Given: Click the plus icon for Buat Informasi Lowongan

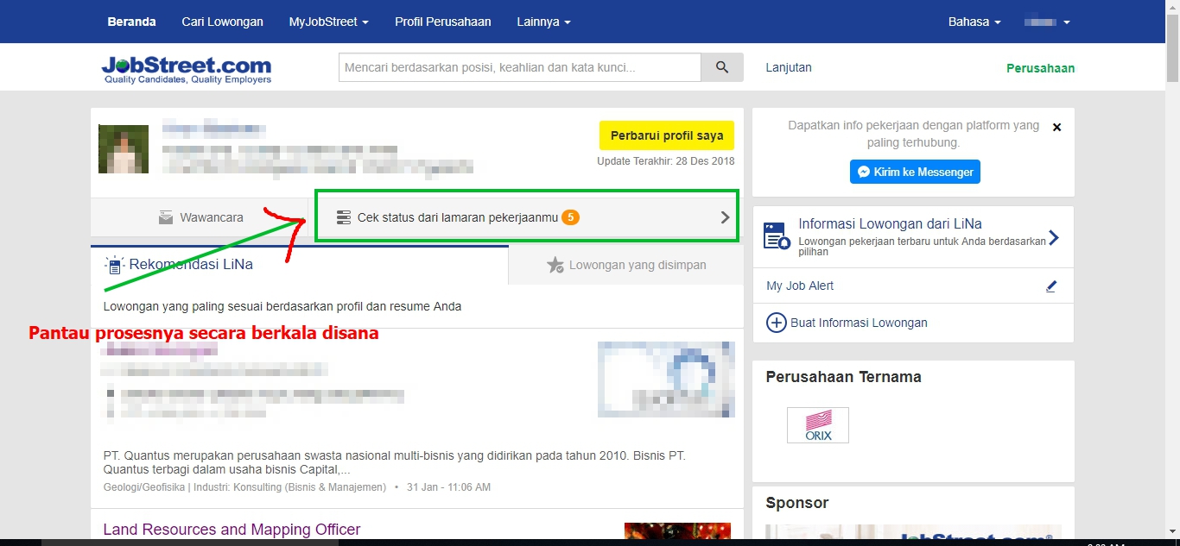Looking at the screenshot, I should point(777,322).
